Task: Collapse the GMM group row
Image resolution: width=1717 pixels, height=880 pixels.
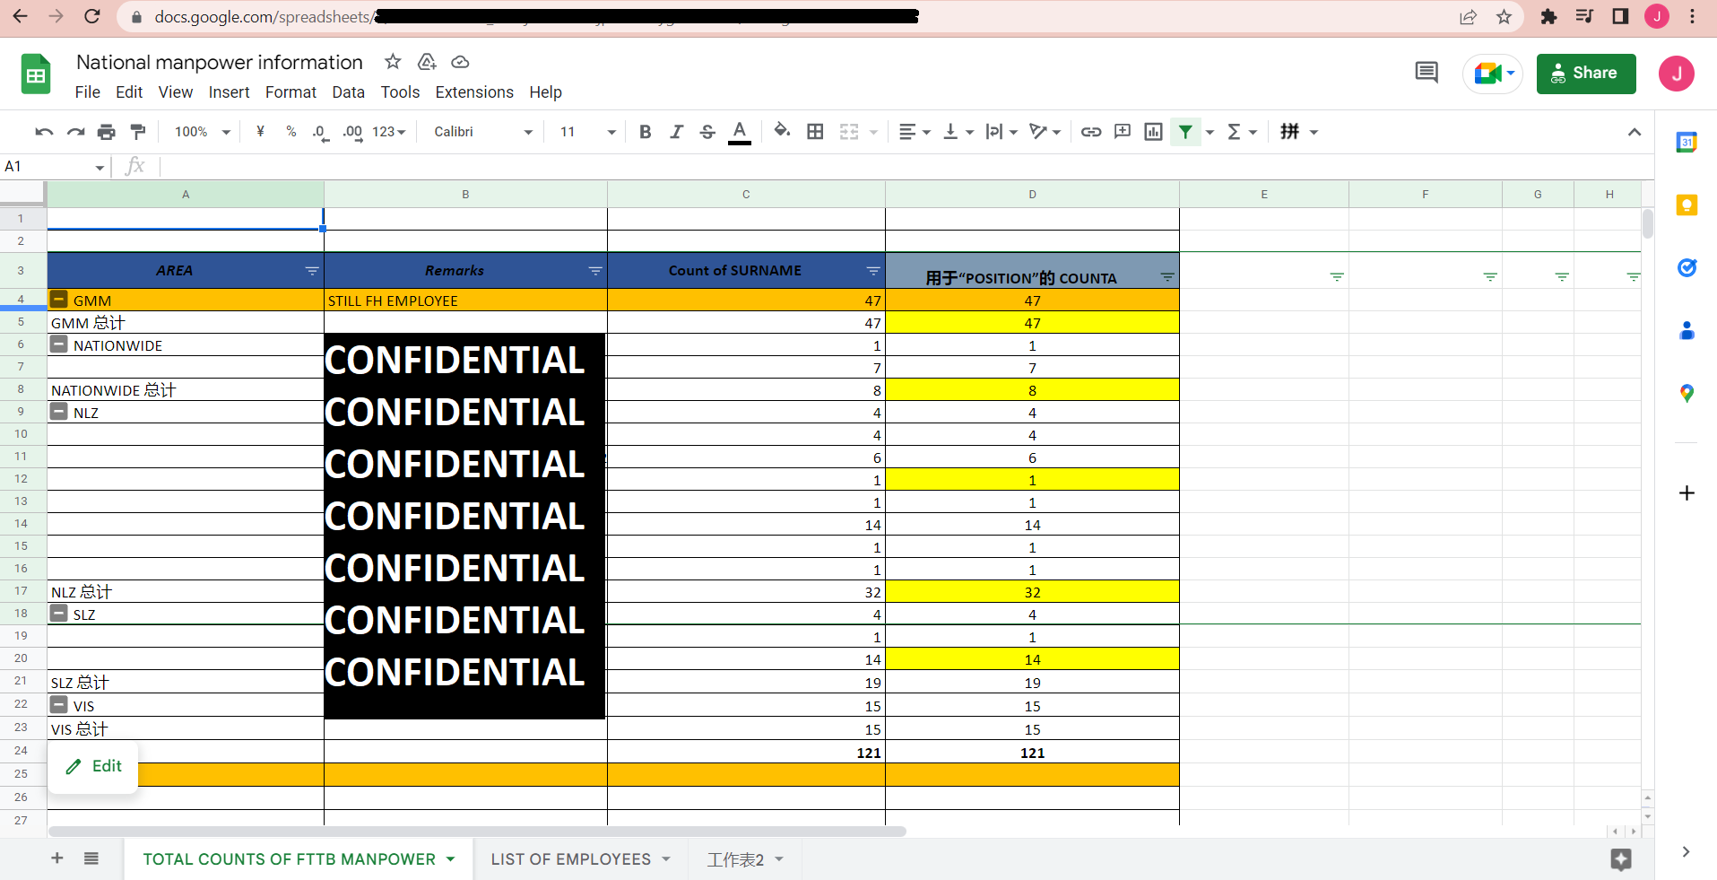Action: coord(59,300)
